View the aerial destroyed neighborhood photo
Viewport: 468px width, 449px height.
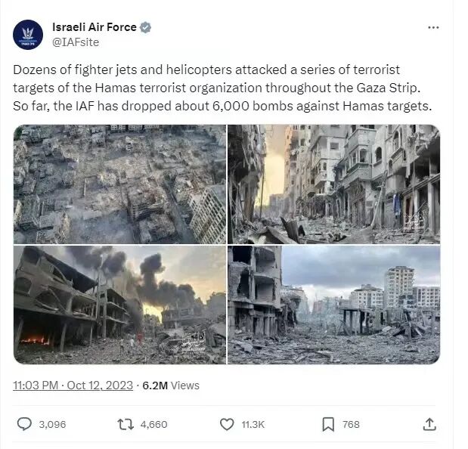pyautogui.click(x=119, y=184)
